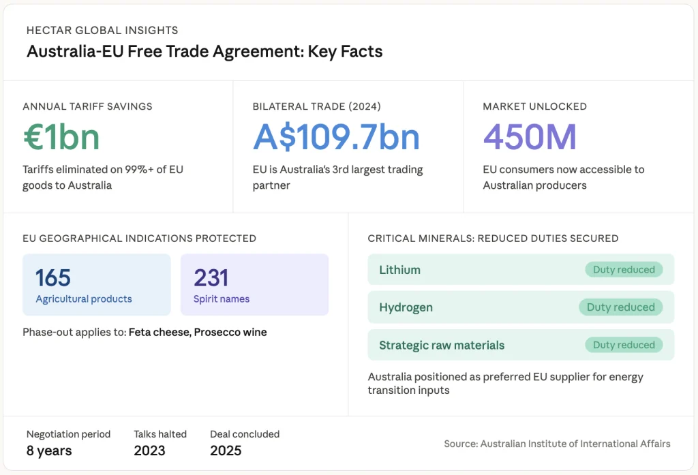
Task: Click the '231' number in purple card
Action: point(211,278)
